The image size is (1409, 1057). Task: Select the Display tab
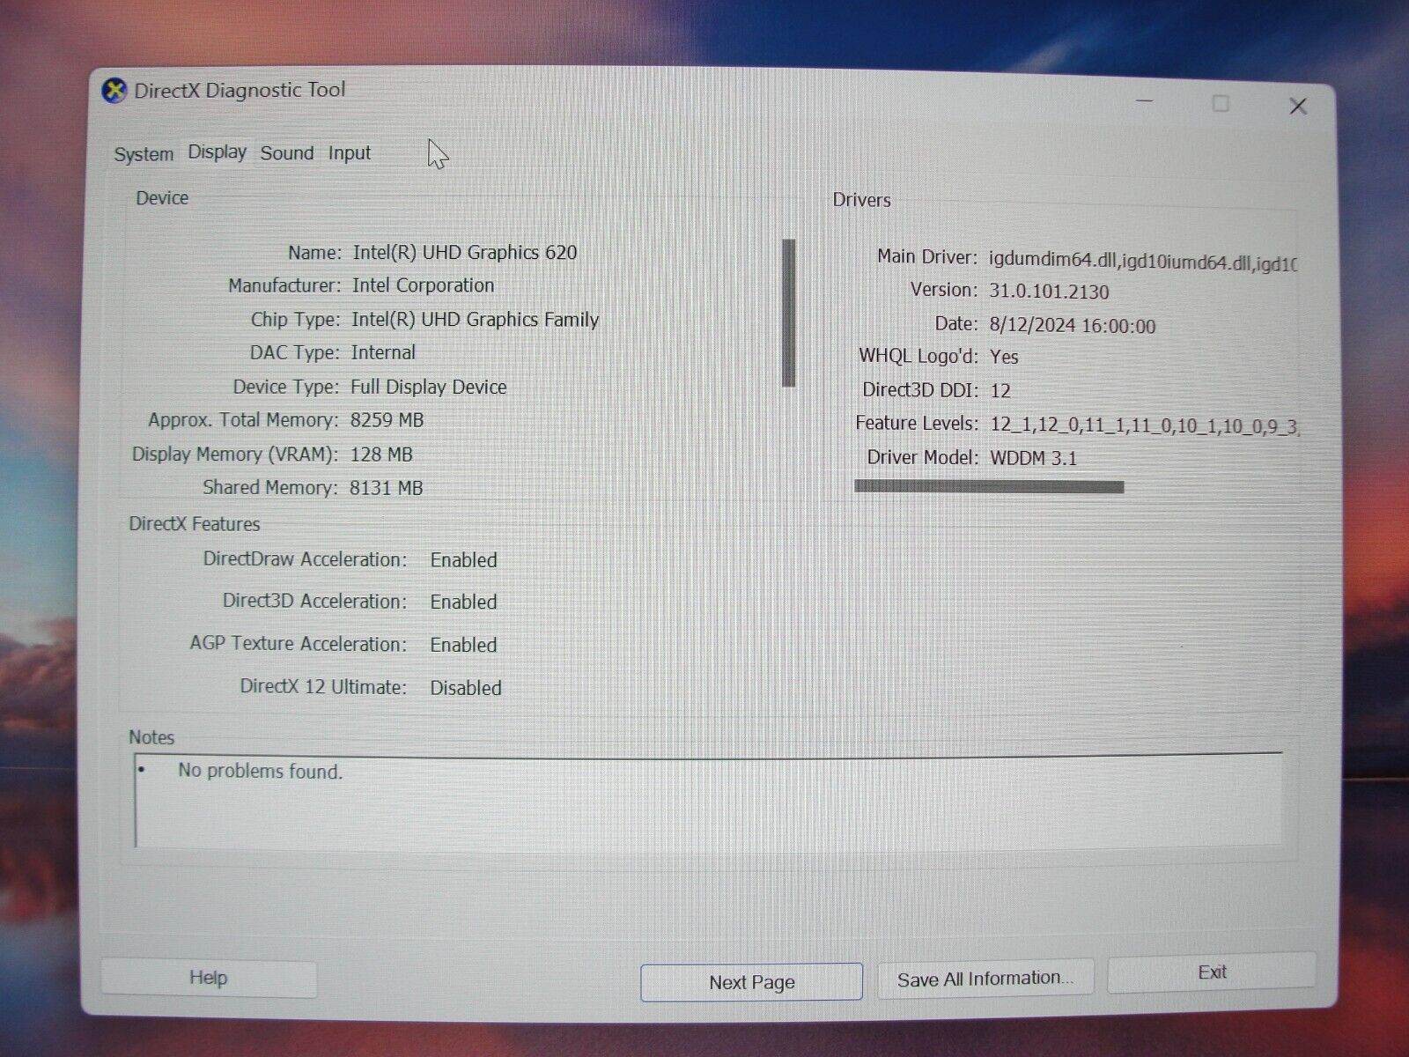tap(216, 152)
